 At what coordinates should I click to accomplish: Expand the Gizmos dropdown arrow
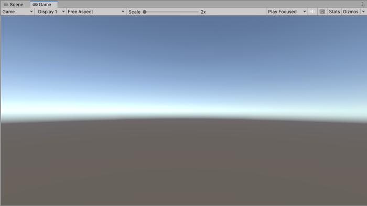(x=363, y=12)
